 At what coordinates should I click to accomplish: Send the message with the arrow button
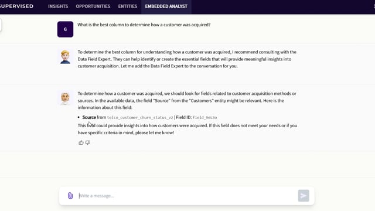(304, 196)
